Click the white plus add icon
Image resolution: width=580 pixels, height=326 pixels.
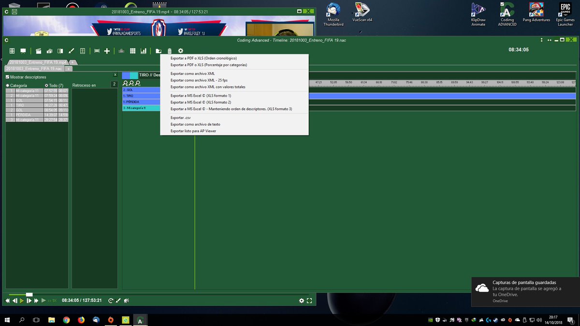coord(107,51)
